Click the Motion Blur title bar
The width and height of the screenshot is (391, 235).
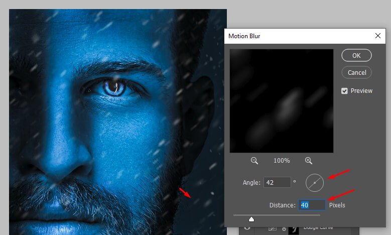pyautogui.click(x=305, y=36)
